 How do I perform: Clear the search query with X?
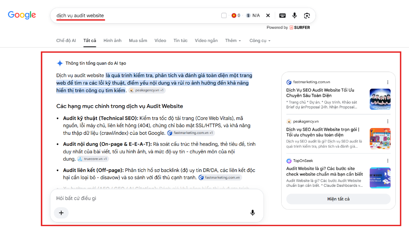point(268,16)
